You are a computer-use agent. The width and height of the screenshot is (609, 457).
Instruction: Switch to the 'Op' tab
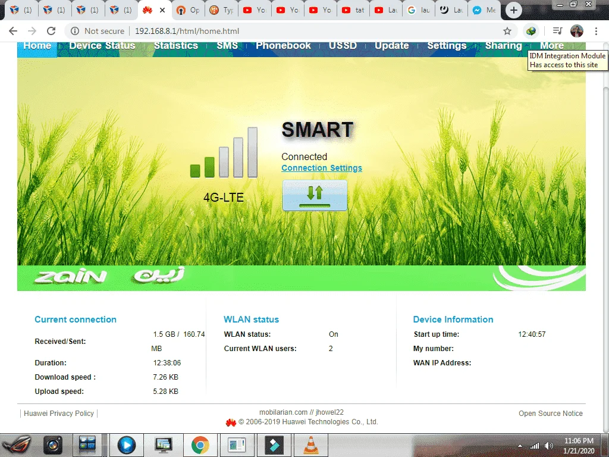[188, 10]
